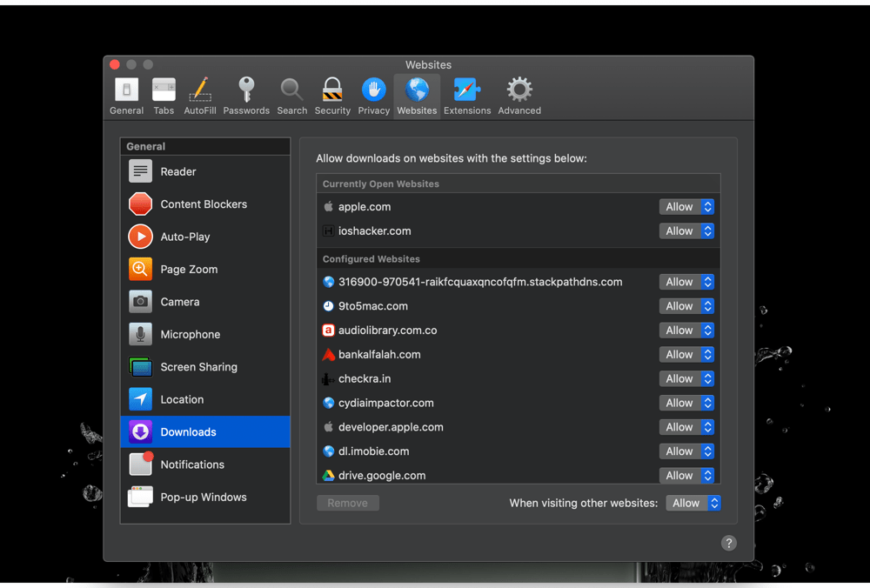The height and width of the screenshot is (588, 870).
Task: Click the Apple favicon beside apple.com
Action: tap(329, 206)
